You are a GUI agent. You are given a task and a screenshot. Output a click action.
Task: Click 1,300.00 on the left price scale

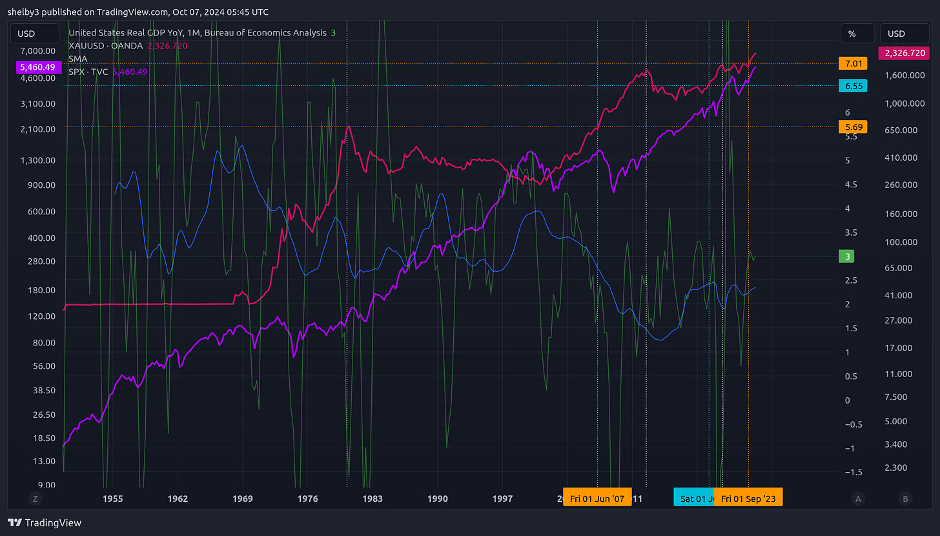pyautogui.click(x=39, y=160)
